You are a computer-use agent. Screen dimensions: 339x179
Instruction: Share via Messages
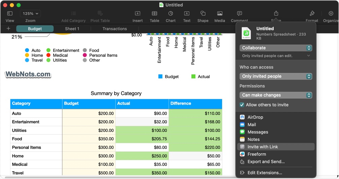pyautogui.click(x=276, y=132)
